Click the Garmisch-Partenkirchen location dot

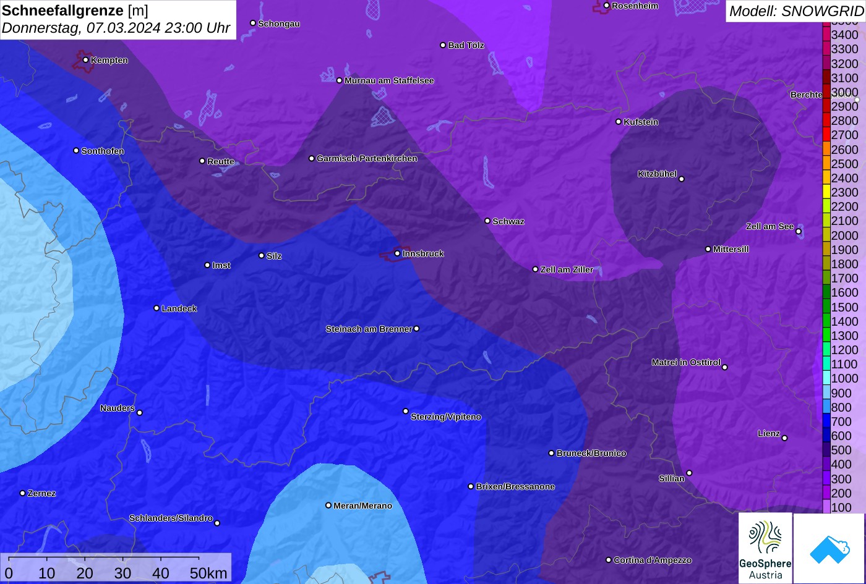point(312,158)
